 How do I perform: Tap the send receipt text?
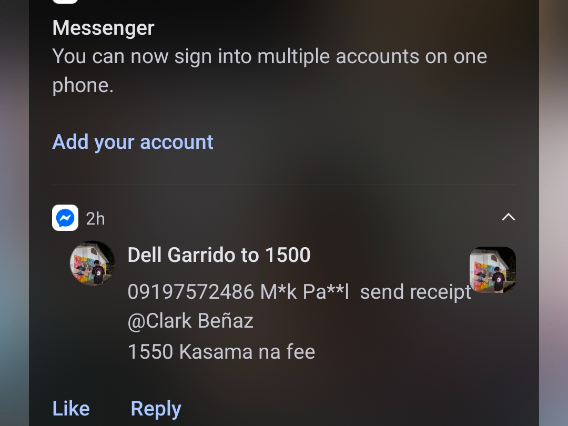pyautogui.click(x=415, y=292)
